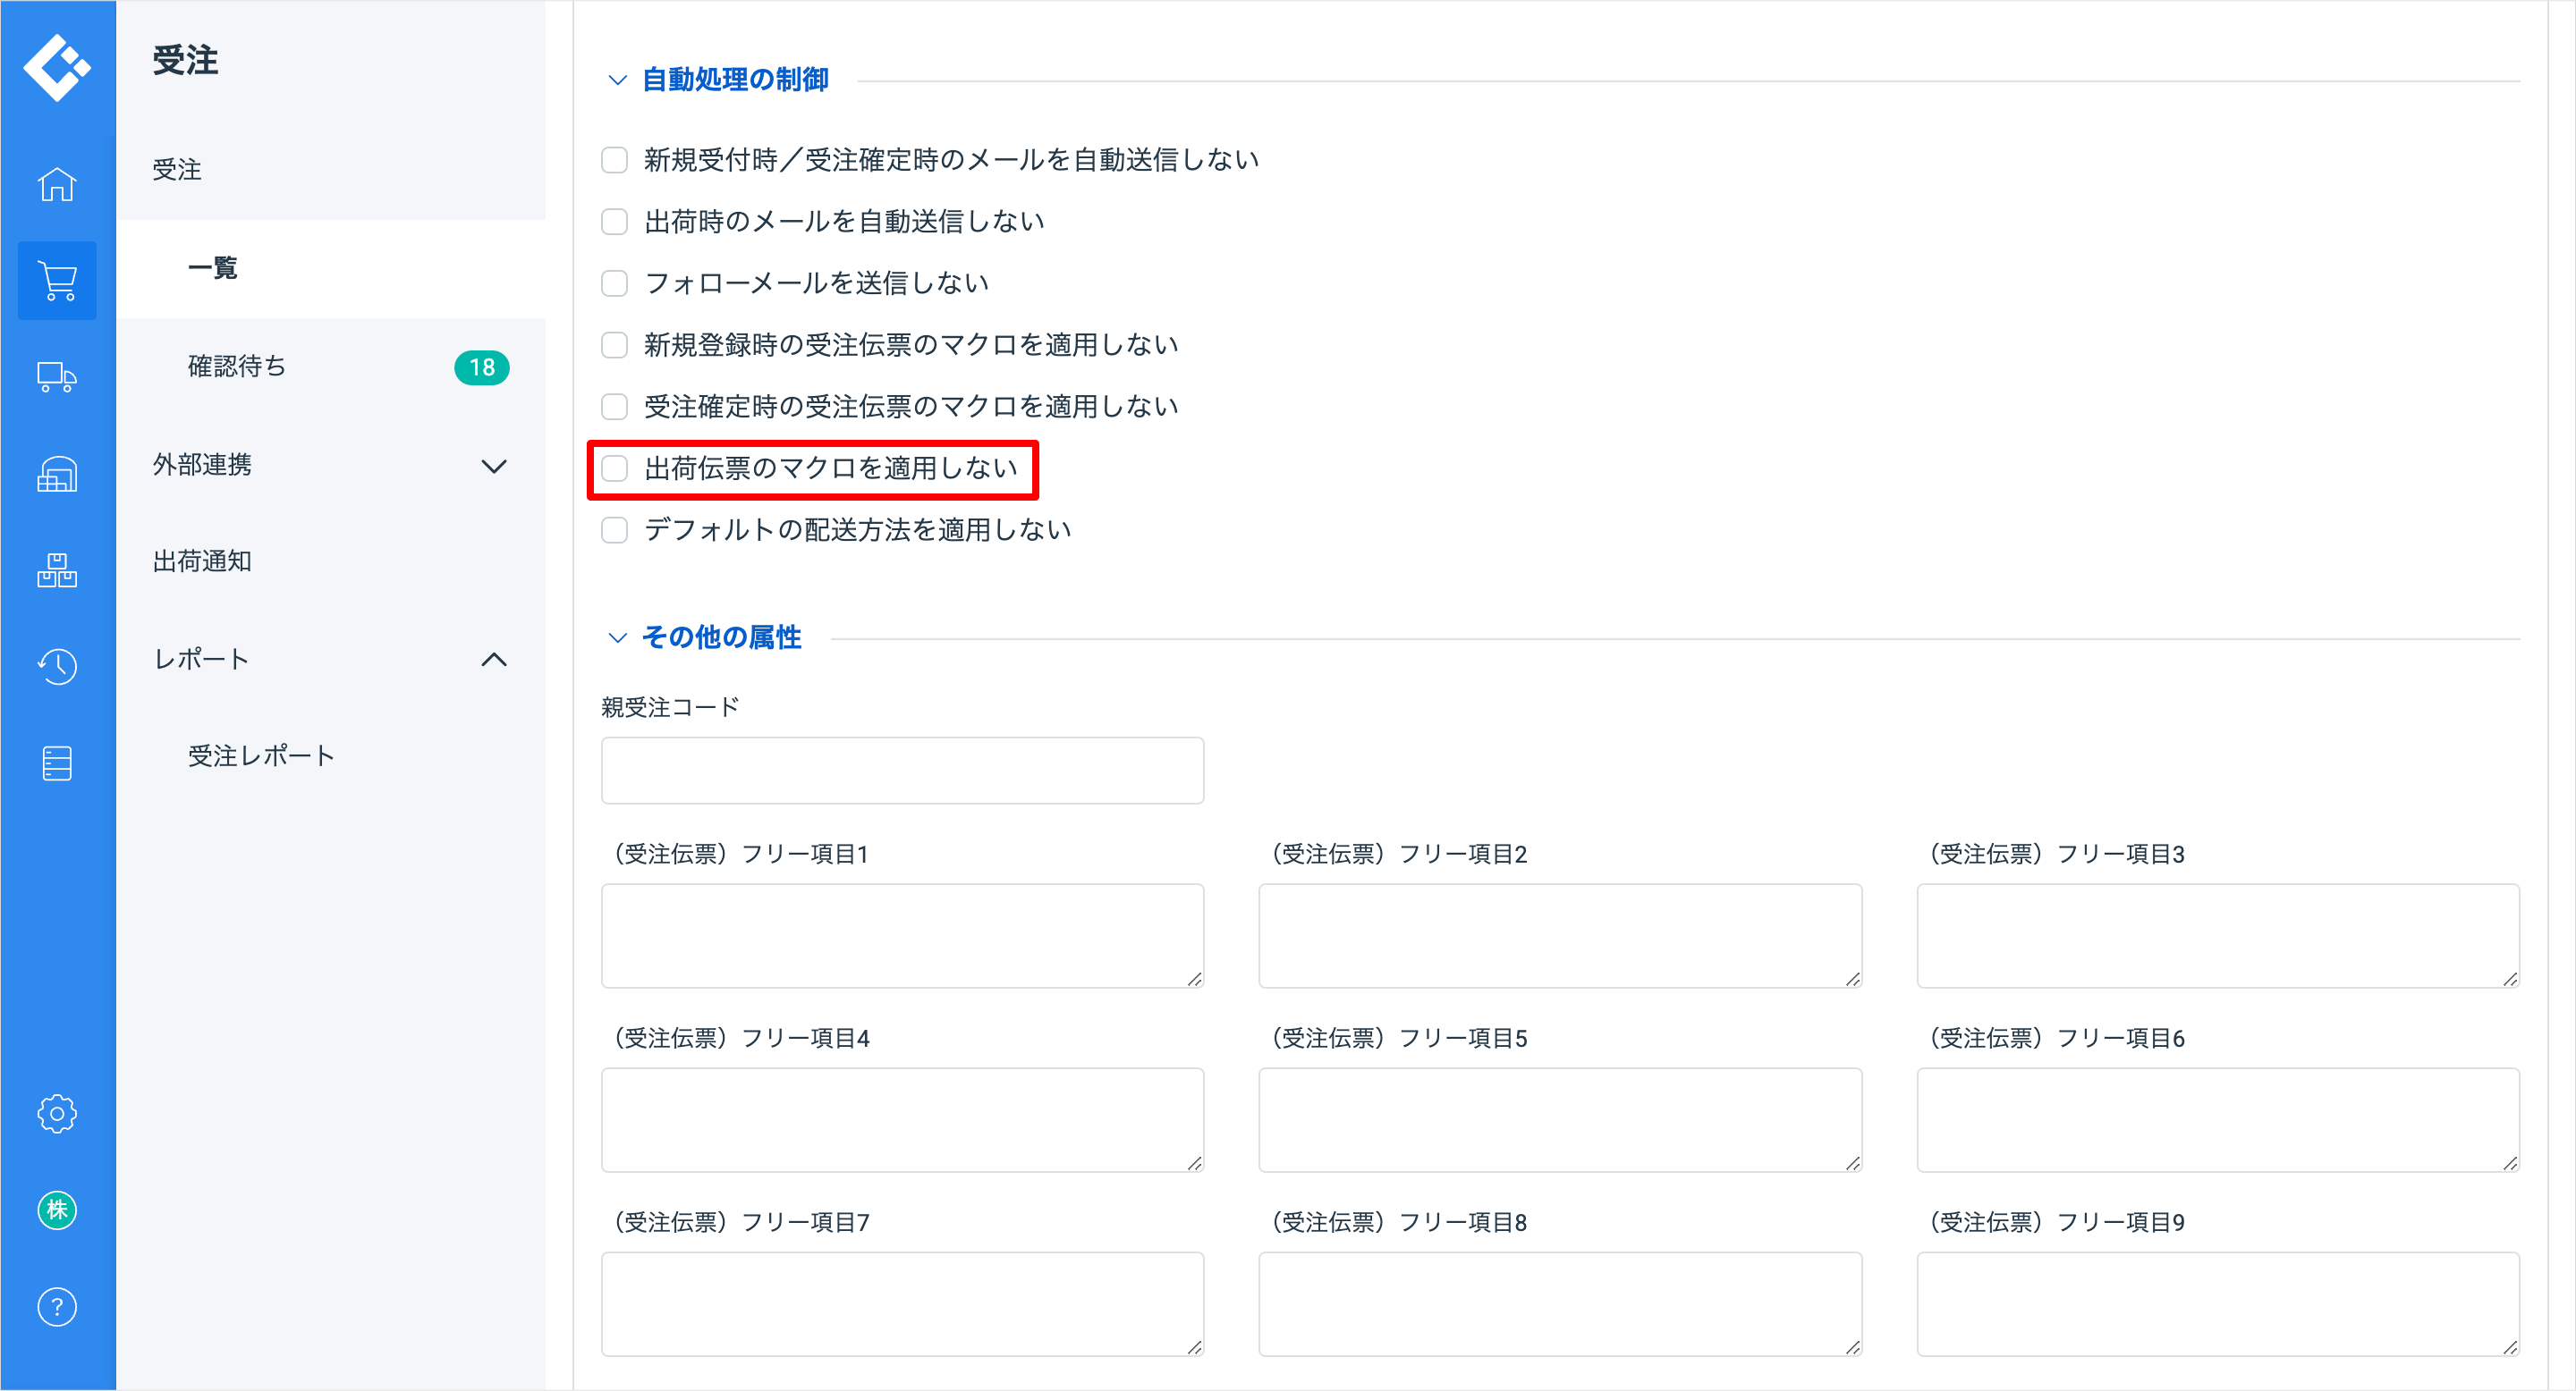2576x1391 pixels.
Task: Tick デフォルトの配送方法を適用しない checkbox
Action: (x=614, y=531)
